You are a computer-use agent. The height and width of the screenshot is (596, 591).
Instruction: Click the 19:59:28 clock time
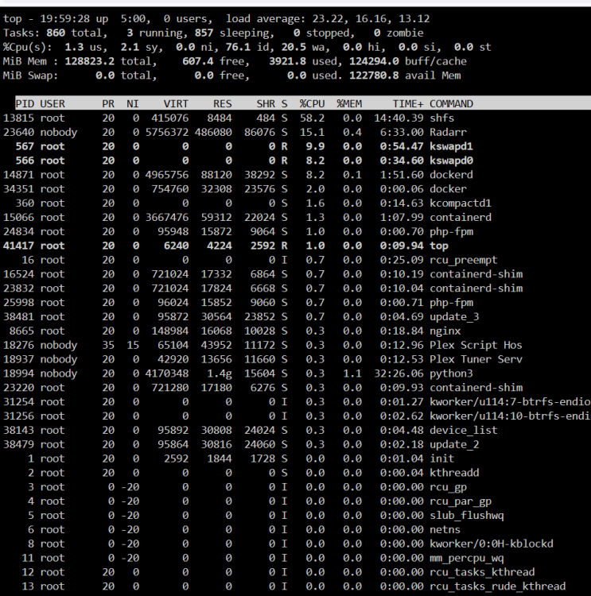pos(64,18)
